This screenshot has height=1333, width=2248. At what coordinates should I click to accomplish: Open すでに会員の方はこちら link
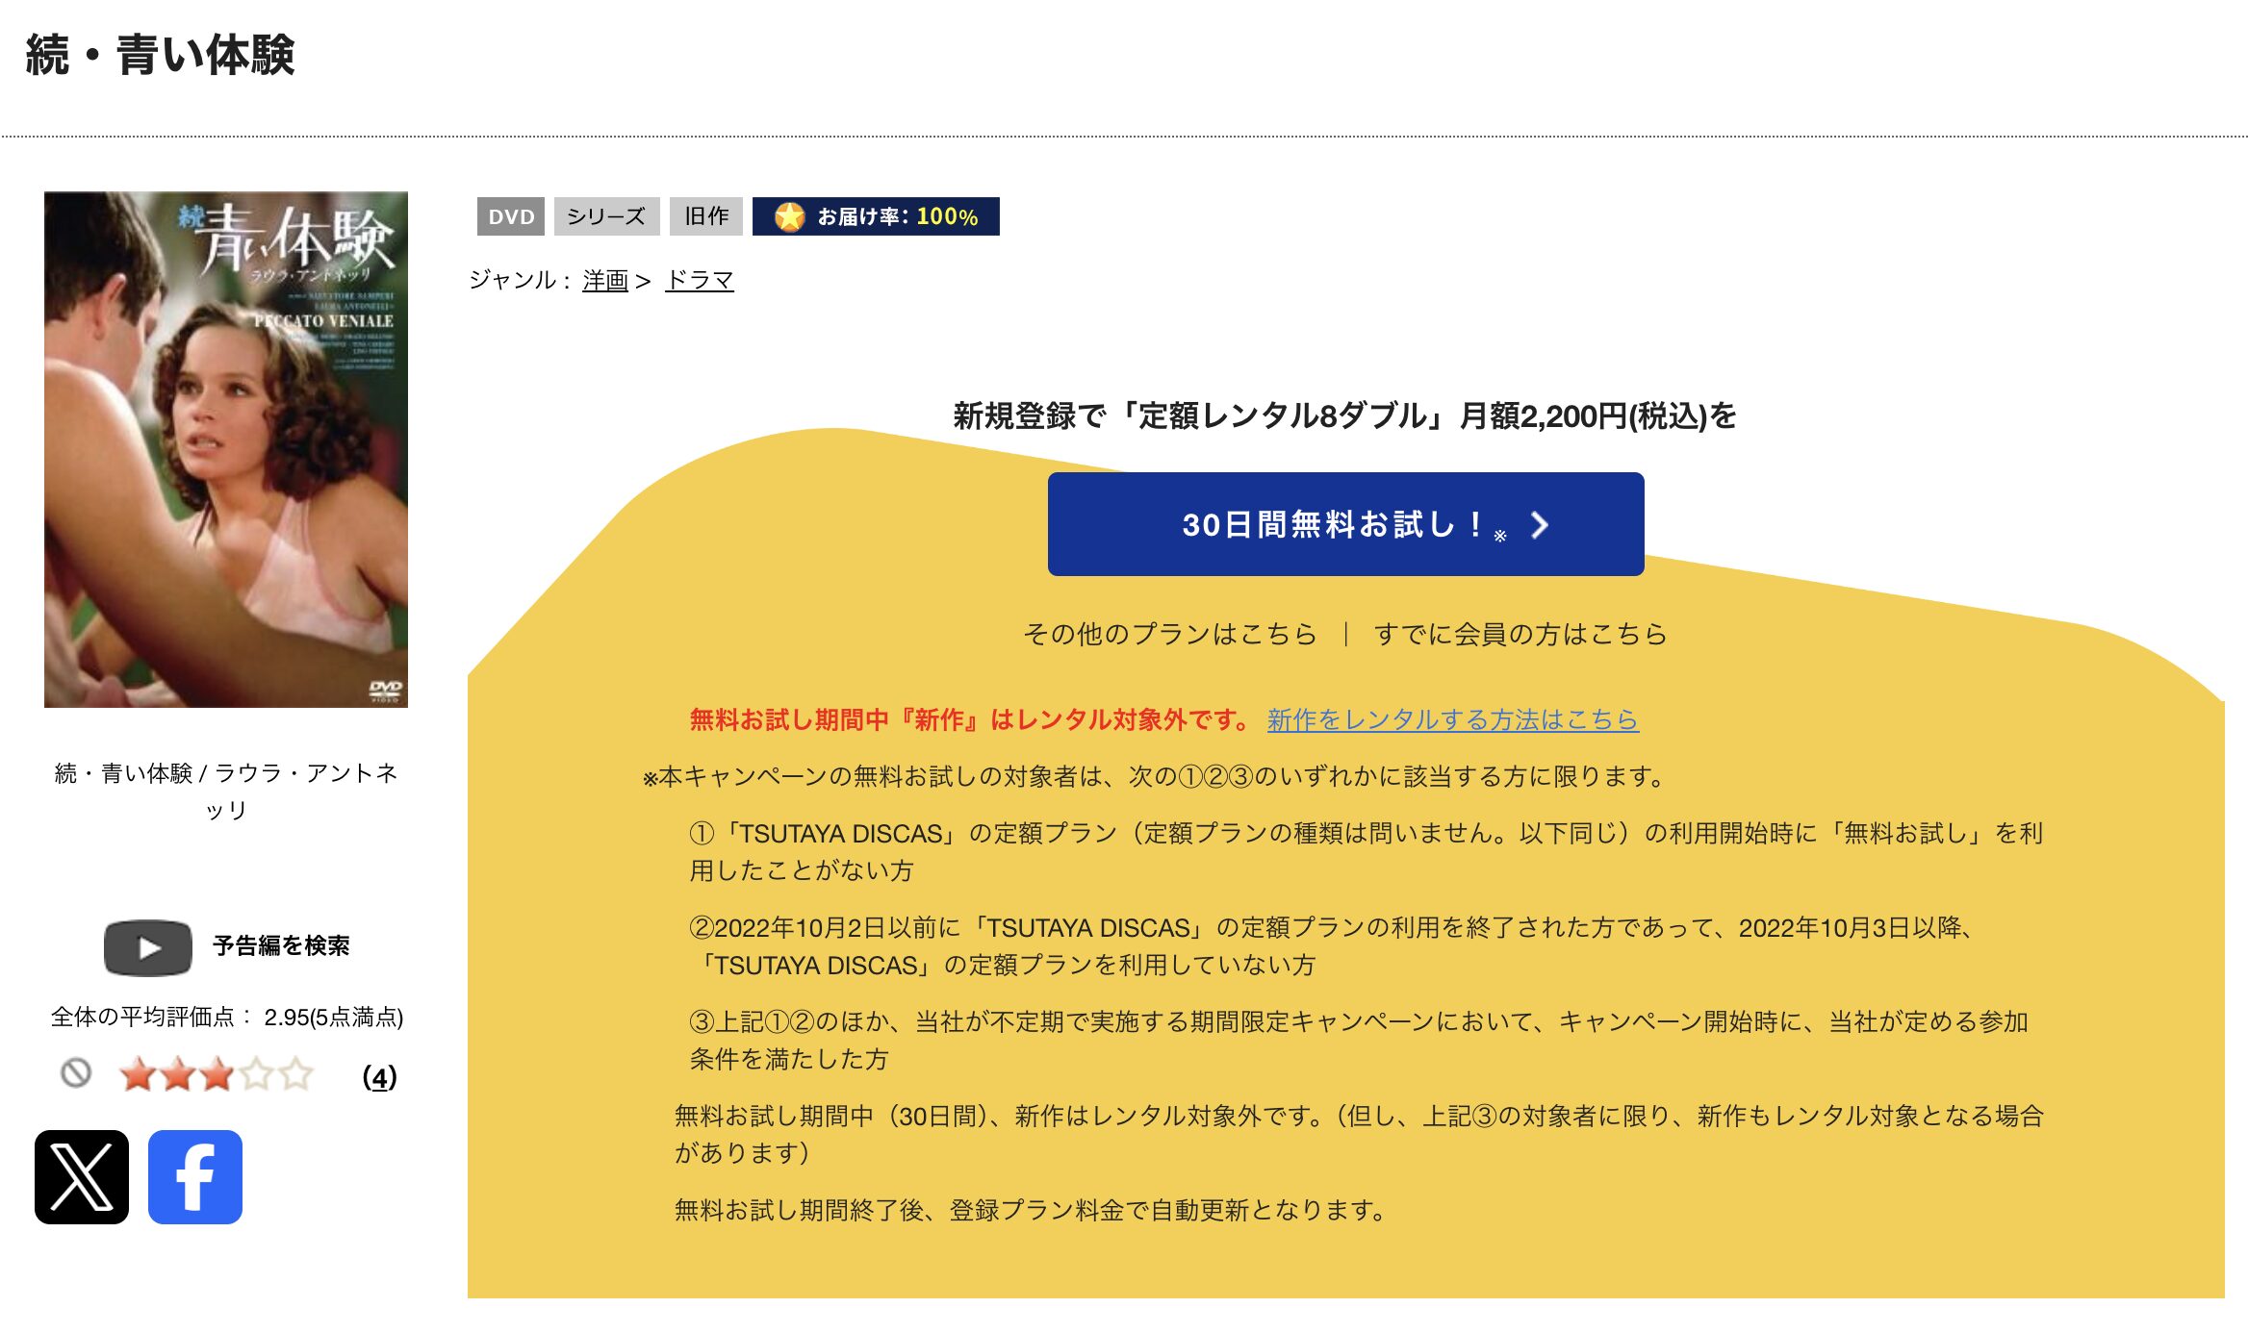[x=1520, y=634]
